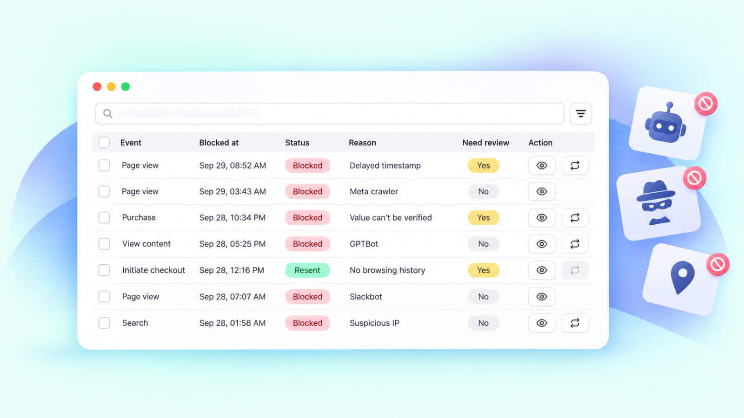The width and height of the screenshot is (744, 418).
Task: View the Purchase event details
Action: 542,217
